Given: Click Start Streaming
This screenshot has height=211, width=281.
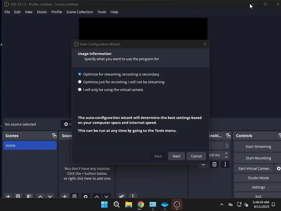Looking at the screenshot, I should (x=258, y=147).
